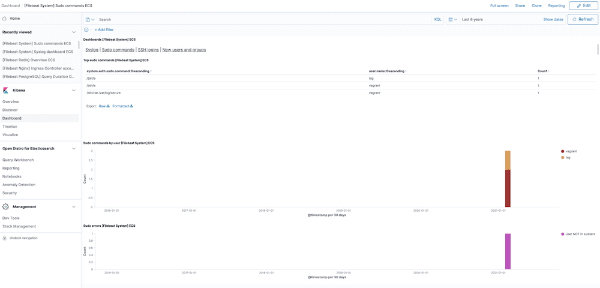The height and width of the screenshot is (288, 600).
Task: Click the Edit button
Action: [583, 6]
